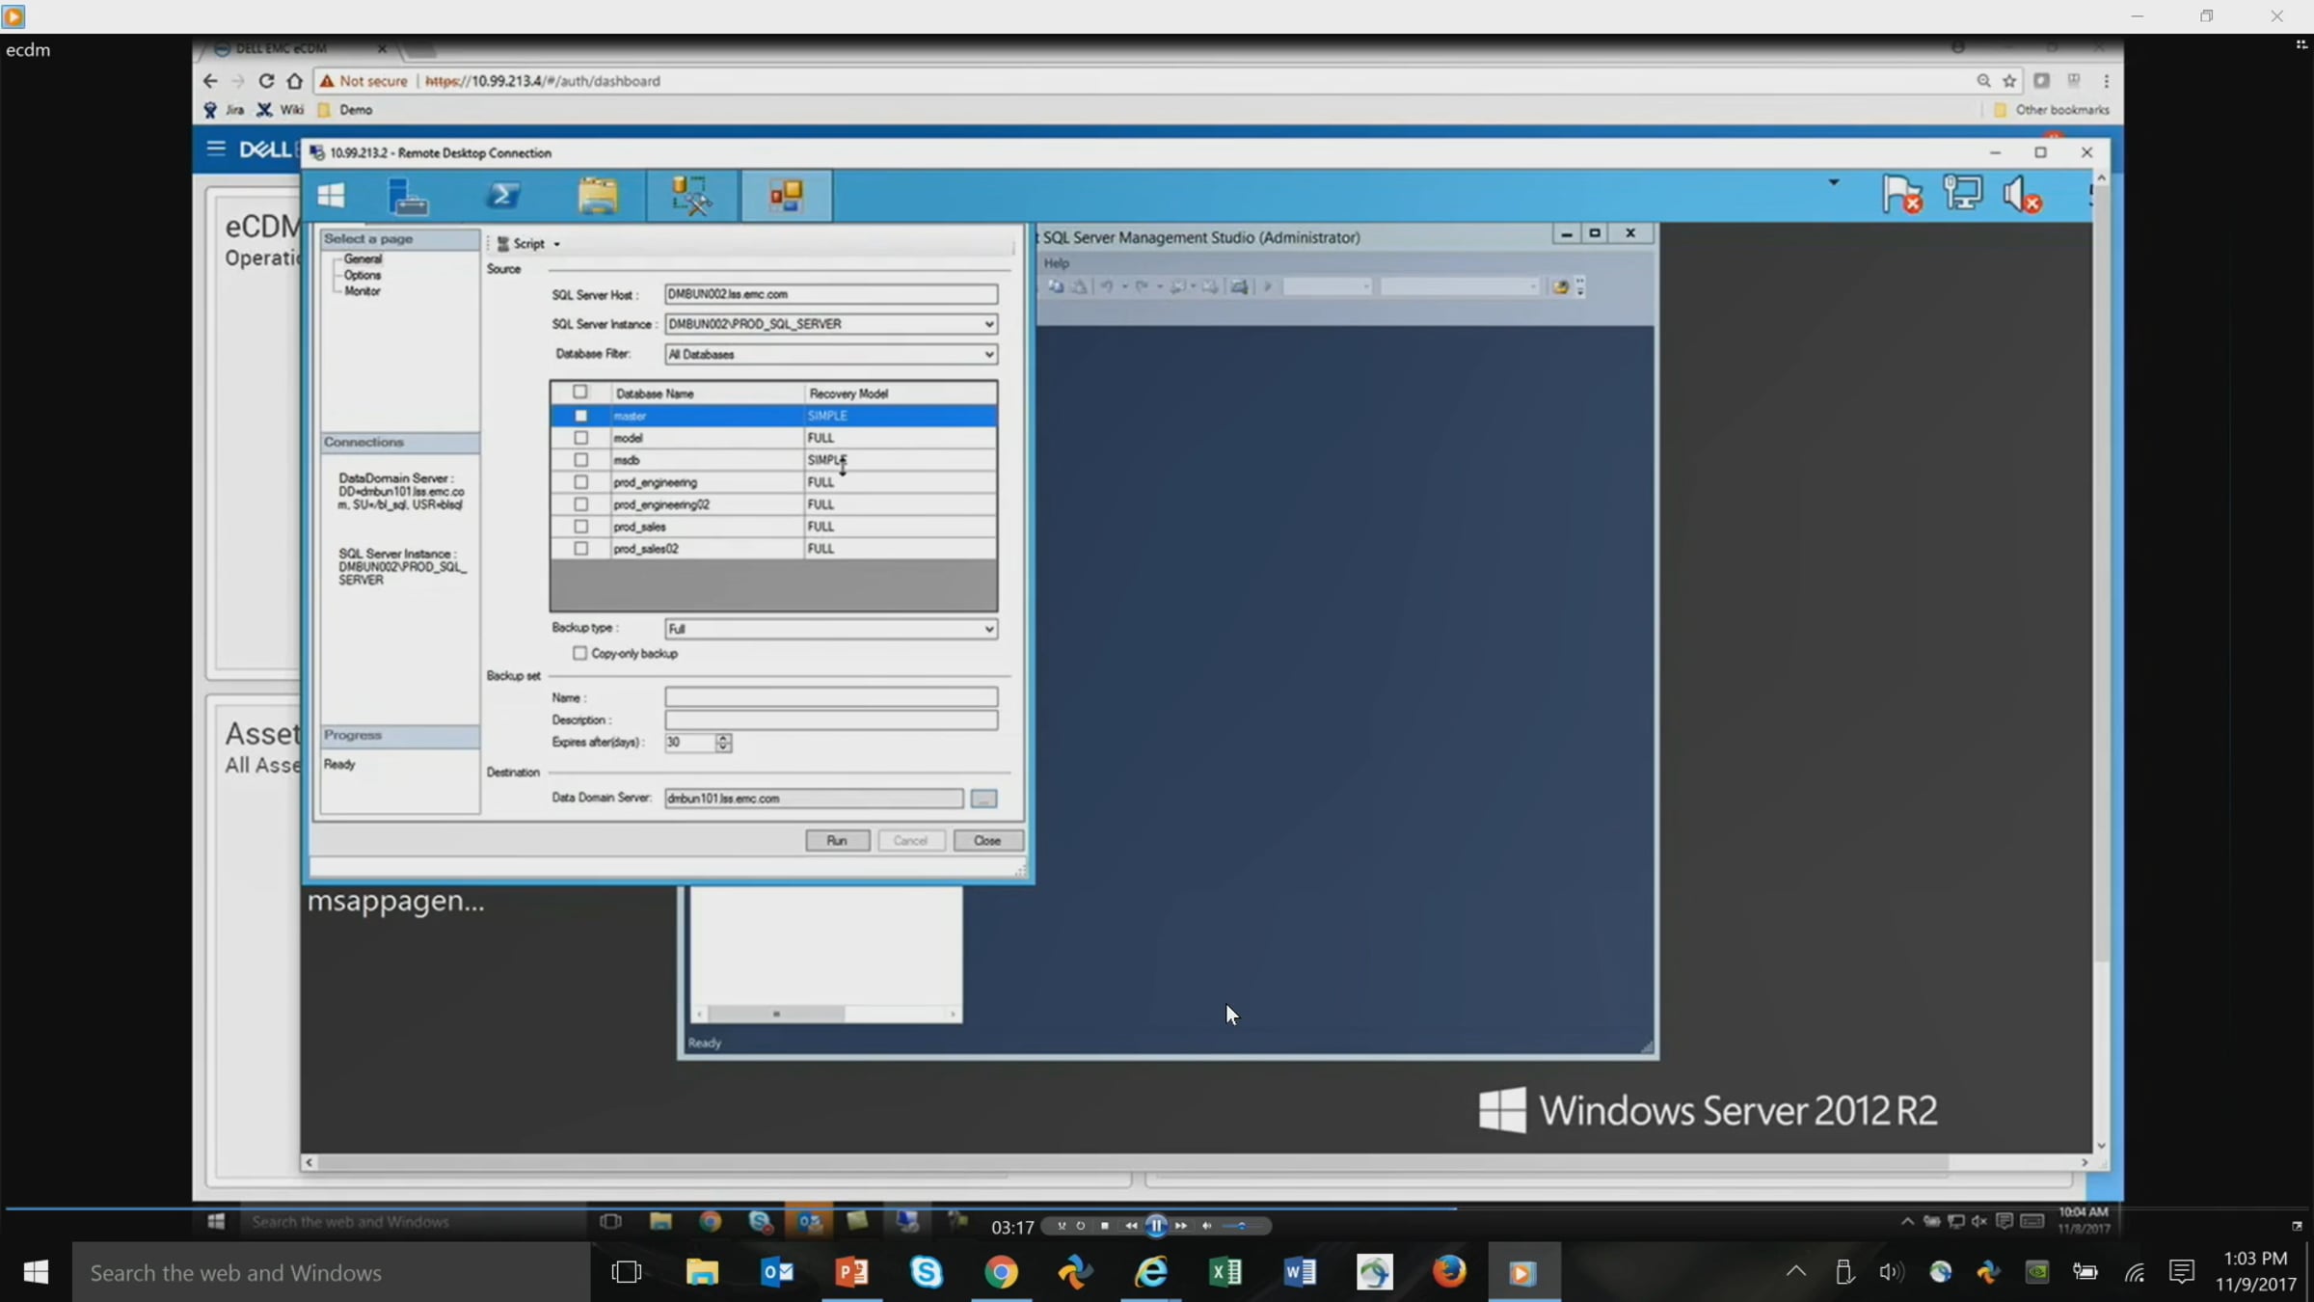Viewport: 2314px width, 1302px height.
Task: Open Server Manager from the remote taskbar
Action: pos(408,196)
